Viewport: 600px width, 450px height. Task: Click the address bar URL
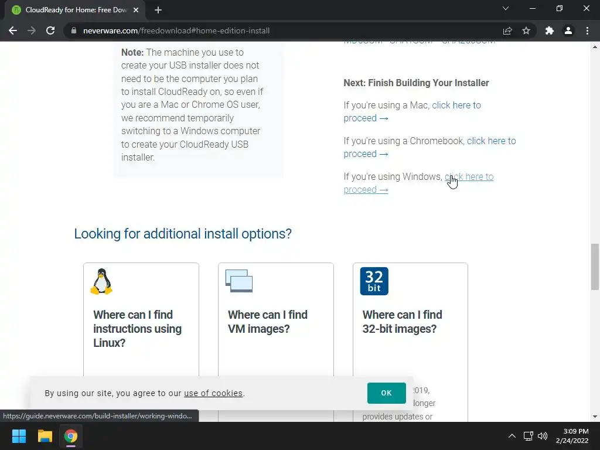tap(176, 30)
